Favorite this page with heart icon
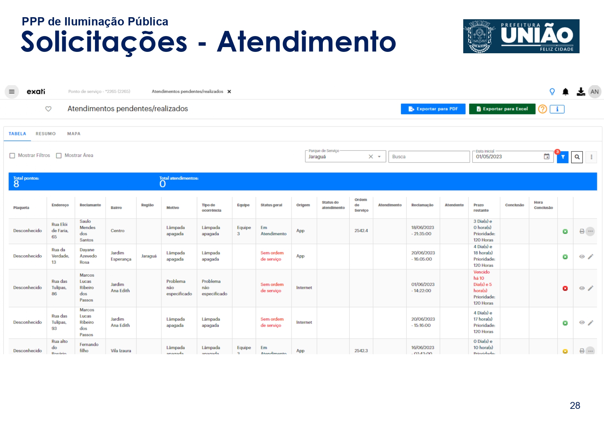The image size is (604, 426). pos(49,109)
